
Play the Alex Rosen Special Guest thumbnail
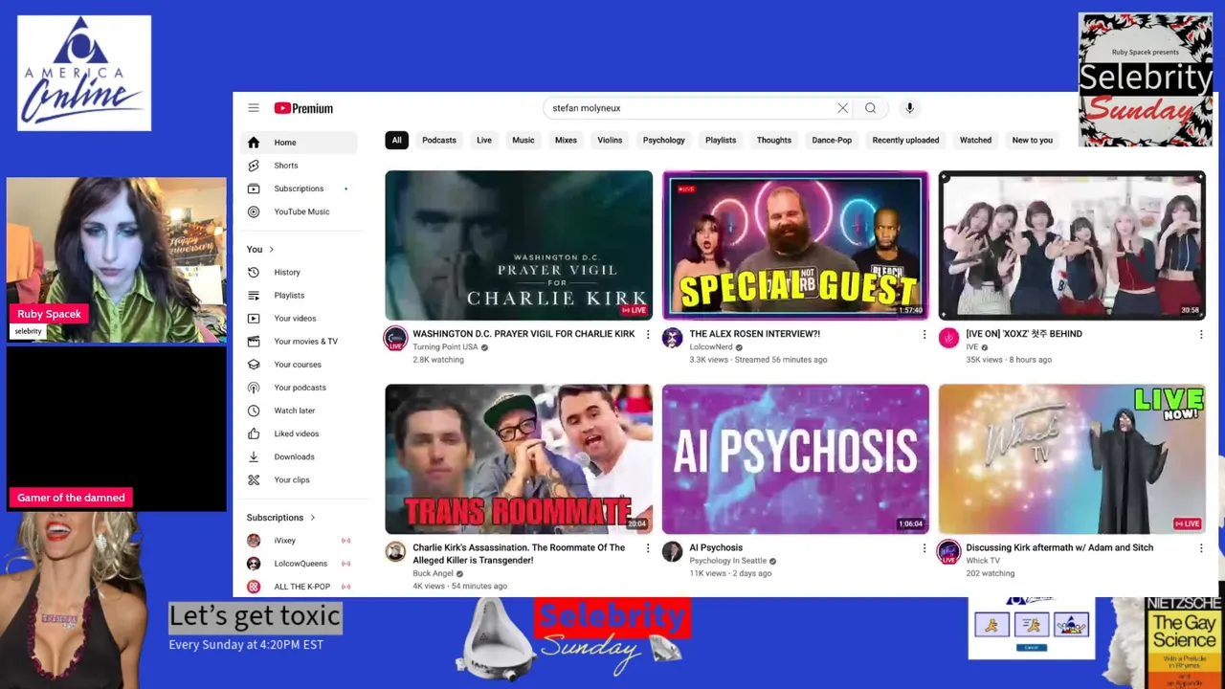point(795,245)
